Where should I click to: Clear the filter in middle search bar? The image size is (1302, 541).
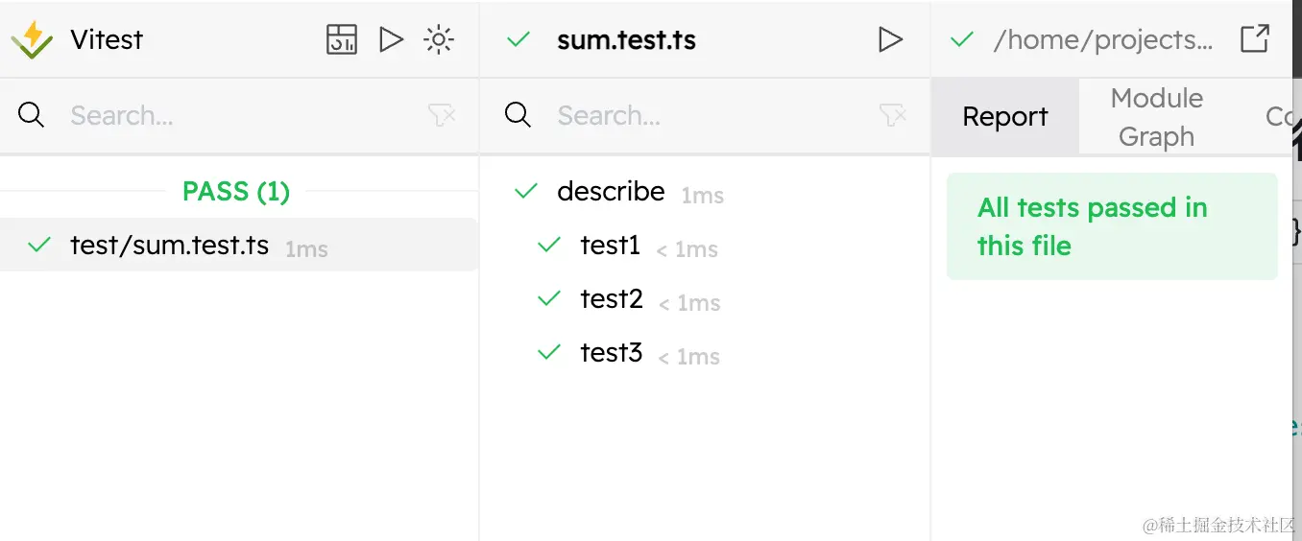click(893, 116)
